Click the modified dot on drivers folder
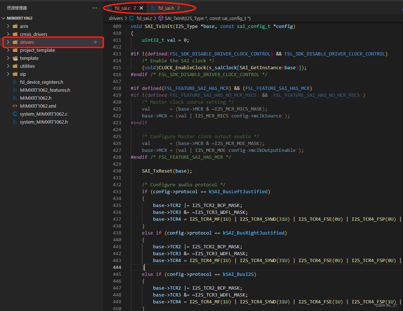The height and width of the screenshot is (311, 403). (95, 42)
